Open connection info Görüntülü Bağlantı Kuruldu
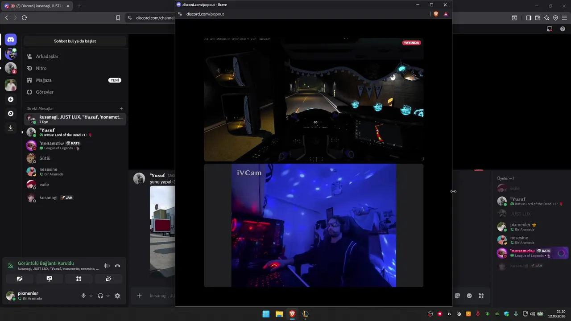Screen dimensions: 571x321 click(x=46, y=263)
